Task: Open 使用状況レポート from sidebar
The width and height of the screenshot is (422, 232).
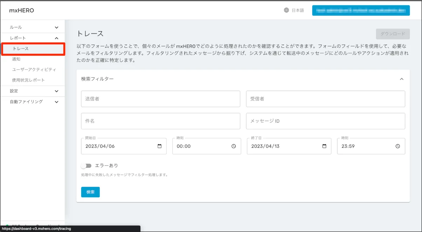Action: (28, 80)
